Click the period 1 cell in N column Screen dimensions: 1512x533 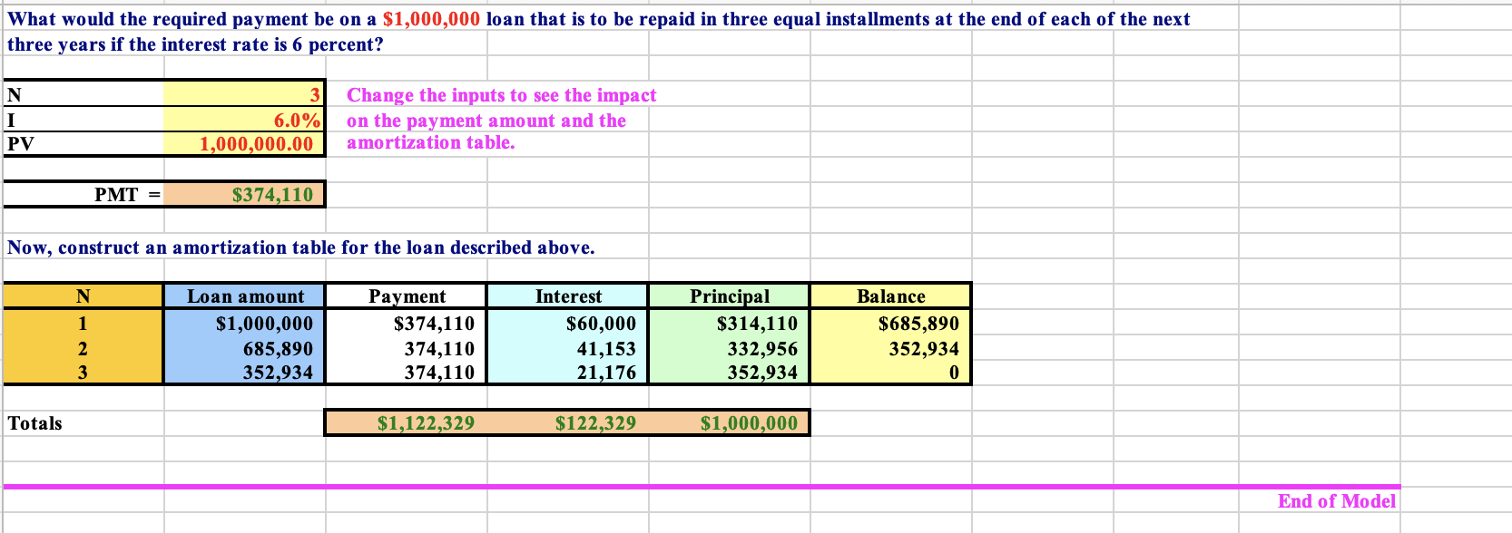click(83, 323)
